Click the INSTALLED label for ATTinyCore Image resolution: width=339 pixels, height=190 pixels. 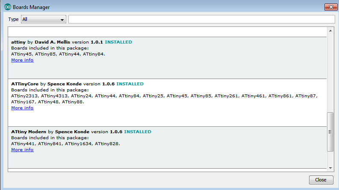pyautogui.click(x=130, y=84)
